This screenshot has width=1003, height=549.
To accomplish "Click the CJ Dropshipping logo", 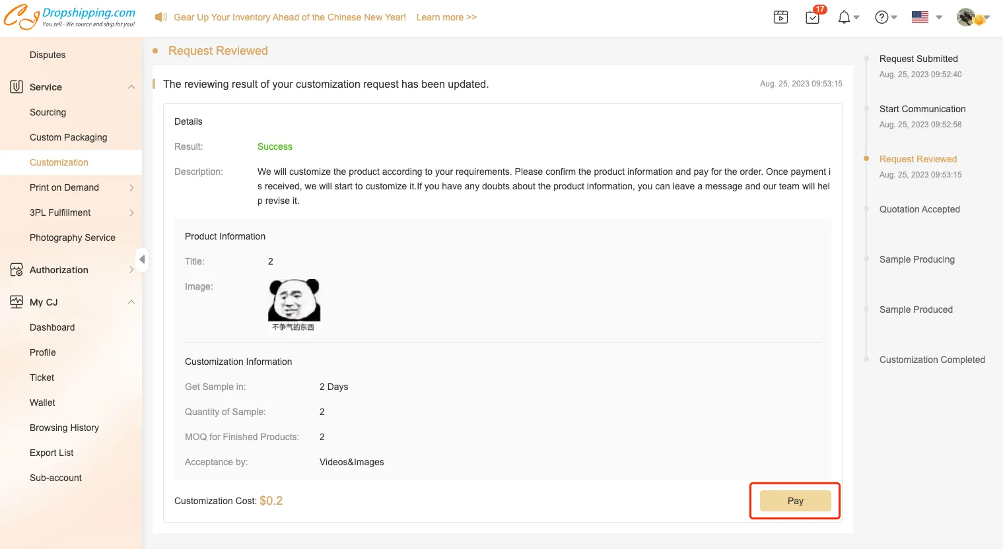I will pyautogui.click(x=69, y=17).
